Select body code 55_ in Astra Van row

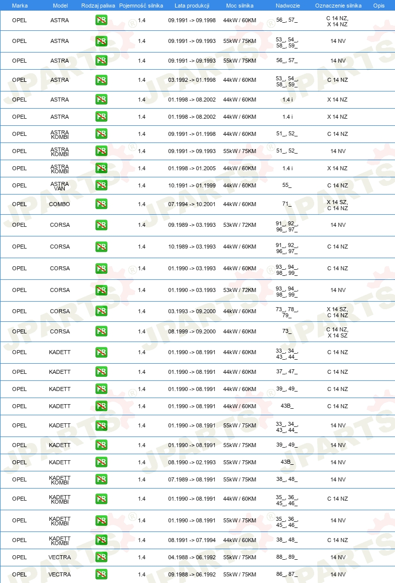tap(287, 185)
